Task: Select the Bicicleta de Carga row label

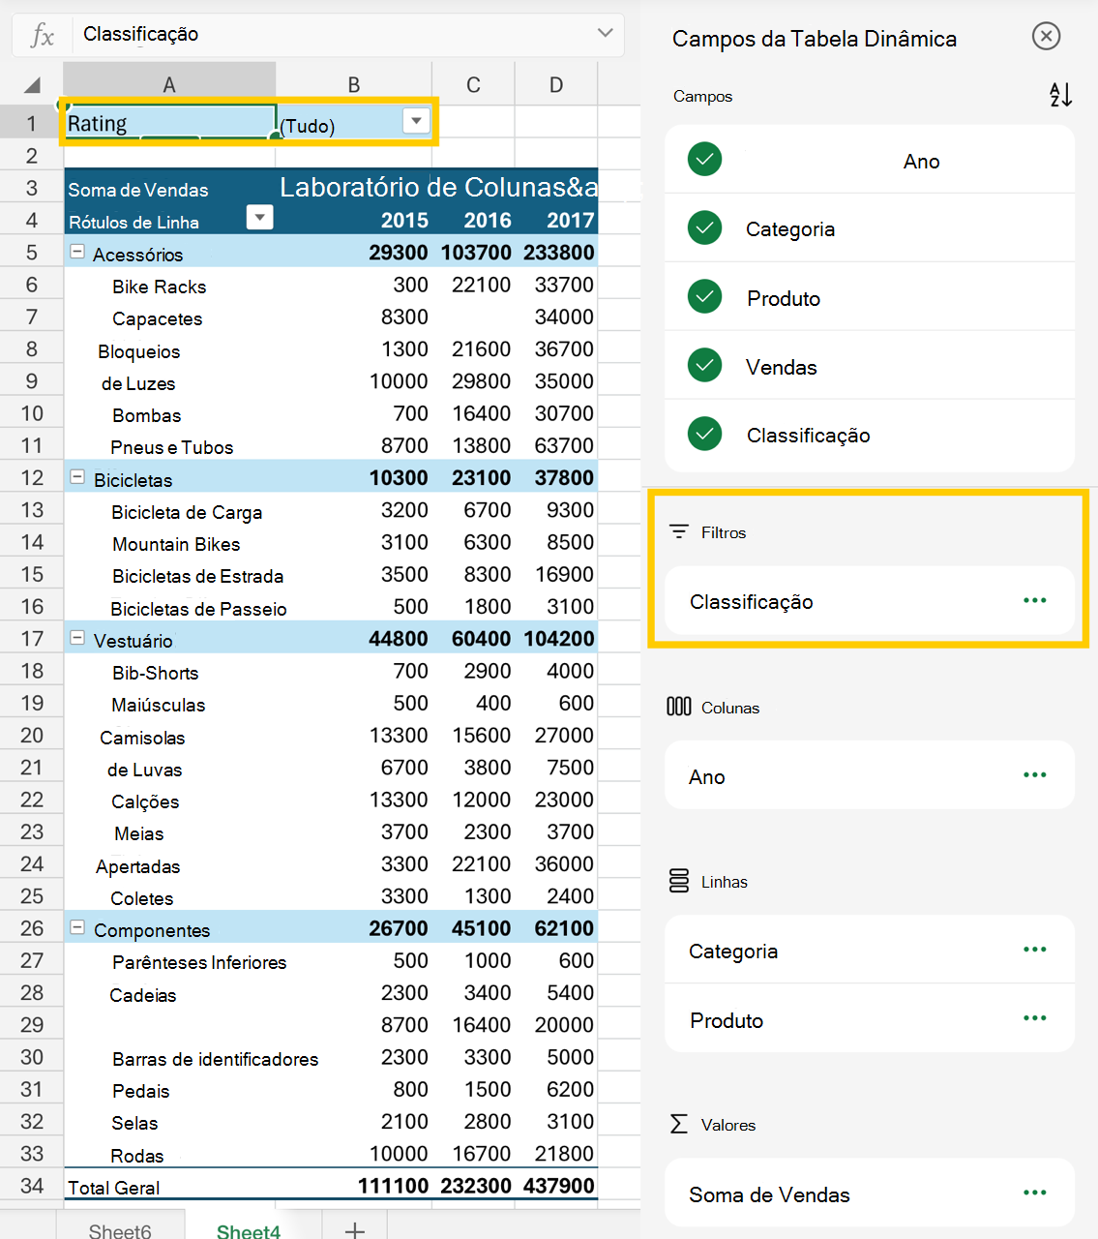Action: [187, 512]
